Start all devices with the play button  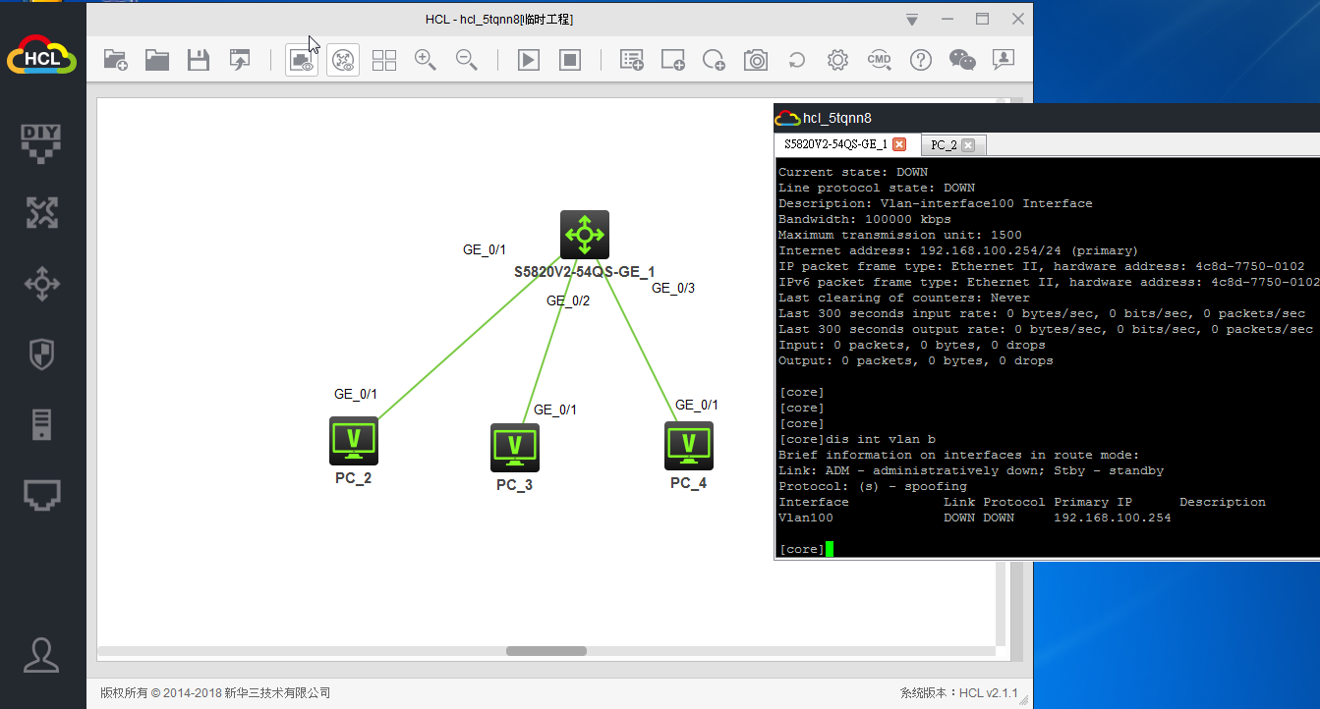[529, 60]
